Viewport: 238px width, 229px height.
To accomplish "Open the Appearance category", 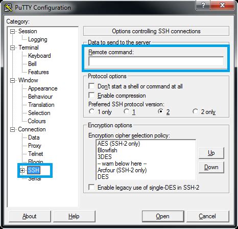I will point(43,88).
